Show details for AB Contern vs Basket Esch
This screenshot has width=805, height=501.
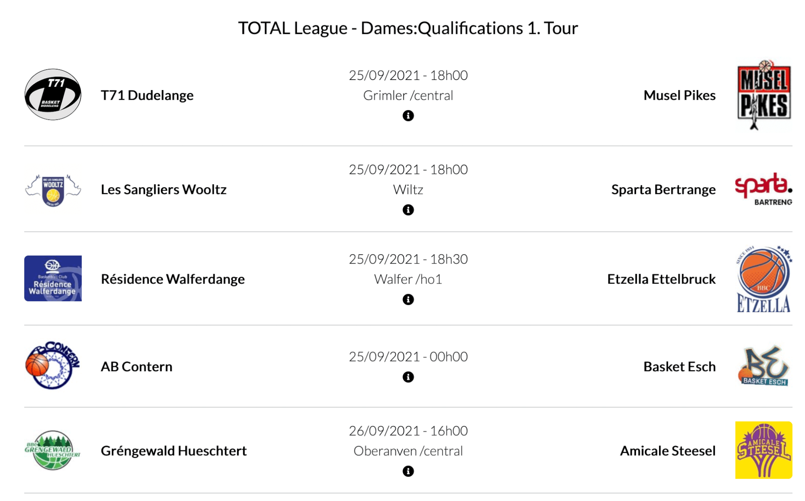(x=408, y=377)
